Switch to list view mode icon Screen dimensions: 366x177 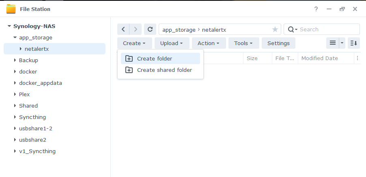(x=332, y=43)
